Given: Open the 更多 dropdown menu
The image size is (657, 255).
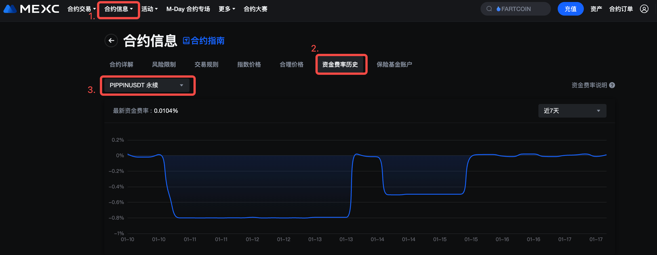Looking at the screenshot, I should click(x=227, y=9).
